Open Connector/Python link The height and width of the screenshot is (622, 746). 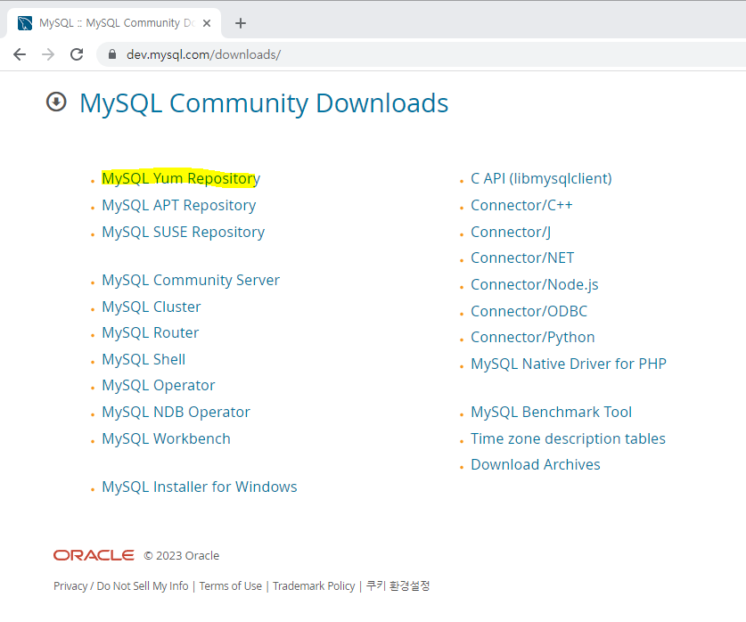coord(533,337)
